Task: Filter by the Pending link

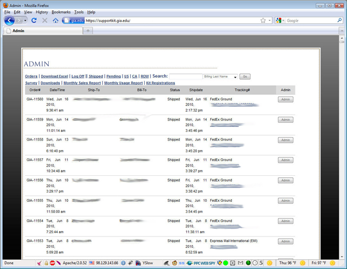Action: click(113, 76)
